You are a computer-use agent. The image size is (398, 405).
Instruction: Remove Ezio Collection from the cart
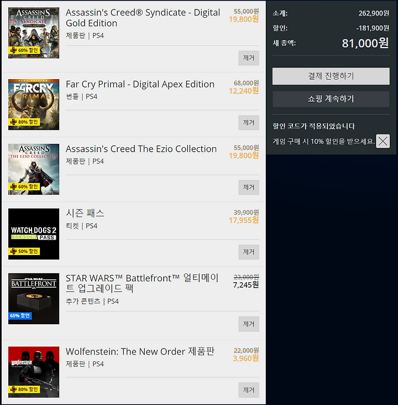point(249,187)
